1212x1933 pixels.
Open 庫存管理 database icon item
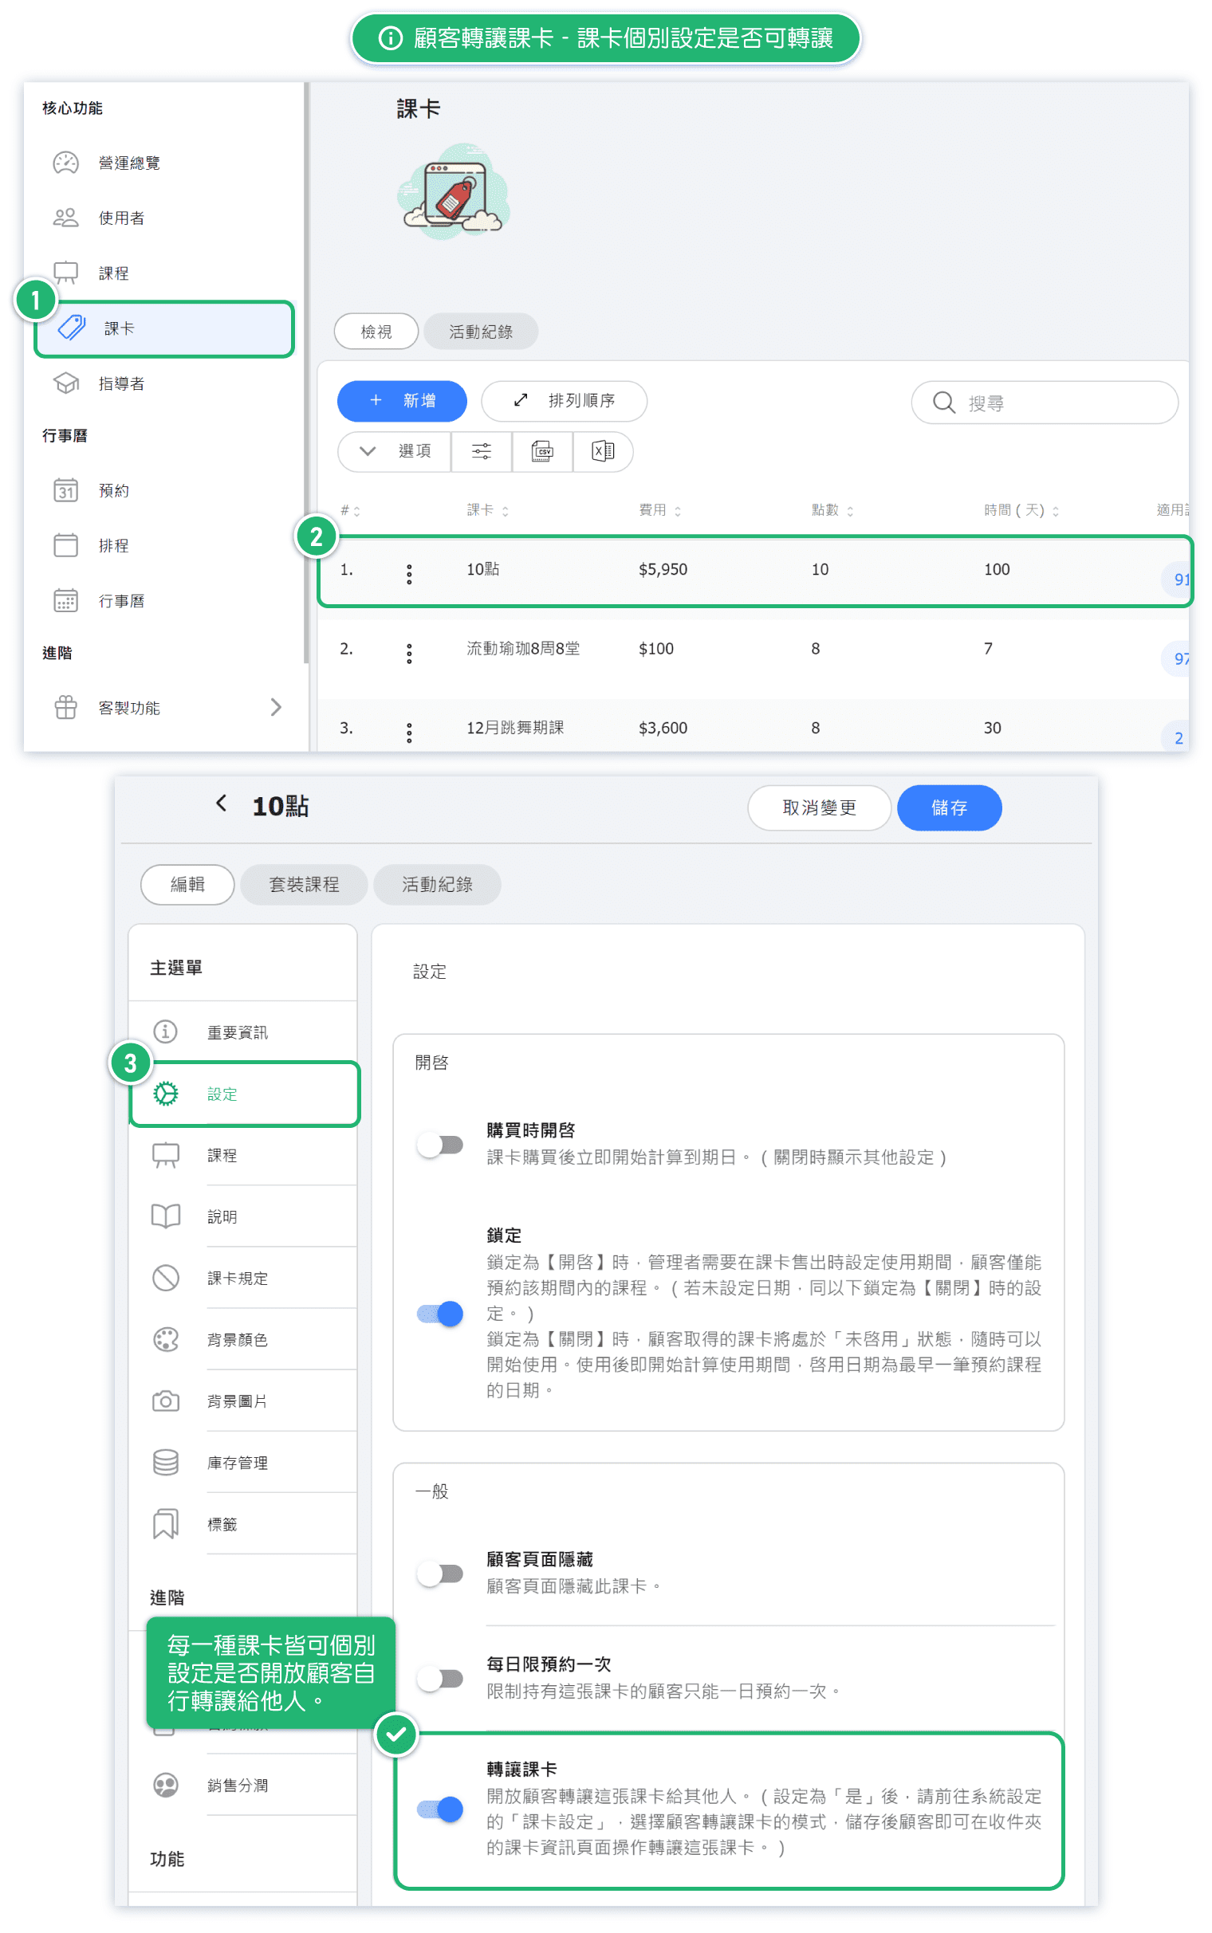coord(166,1463)
